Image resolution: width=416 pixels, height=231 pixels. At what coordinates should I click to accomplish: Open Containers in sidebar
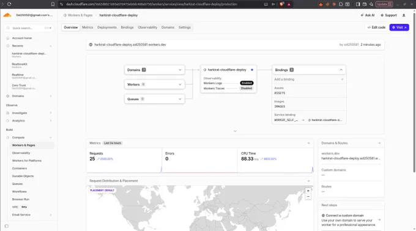pos(20,169)
